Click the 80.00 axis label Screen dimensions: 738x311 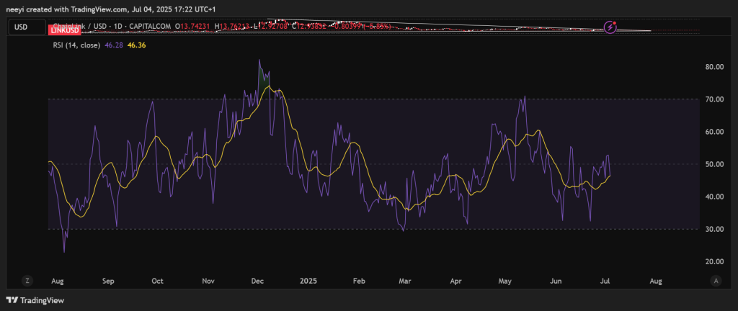(x=714, y=67)
